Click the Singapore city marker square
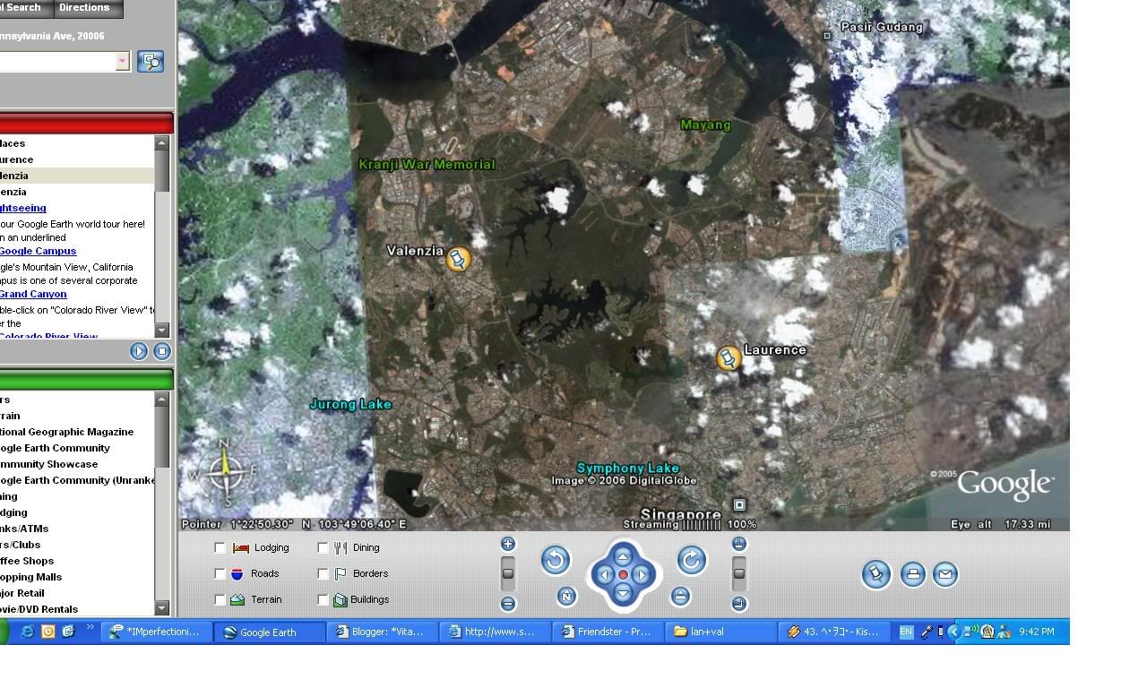The height and width of the screenshot is (688, 1147). [739, 504]
